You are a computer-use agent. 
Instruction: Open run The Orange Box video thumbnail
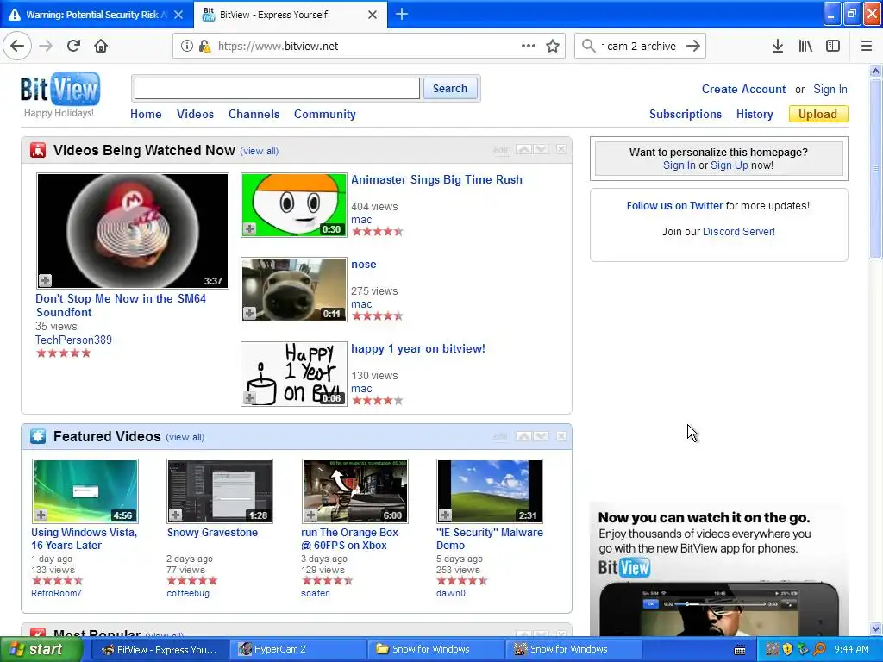tap(354, 490)
